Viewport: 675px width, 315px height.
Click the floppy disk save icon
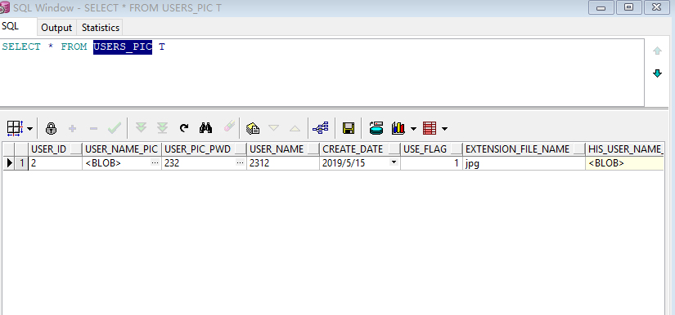(349, 128)
